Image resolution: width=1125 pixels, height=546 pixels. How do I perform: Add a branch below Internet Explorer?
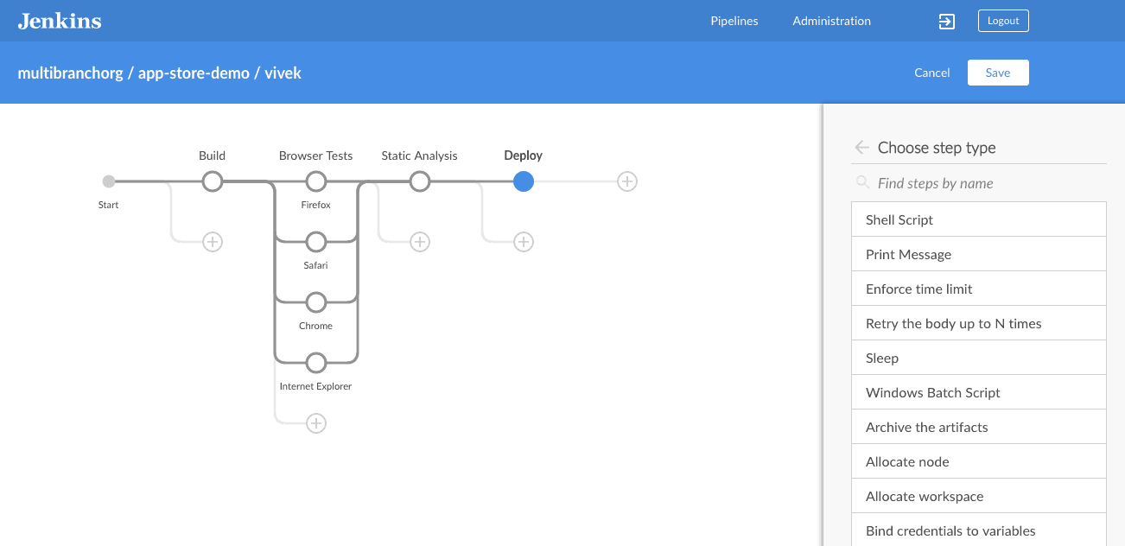coord(315,422)
